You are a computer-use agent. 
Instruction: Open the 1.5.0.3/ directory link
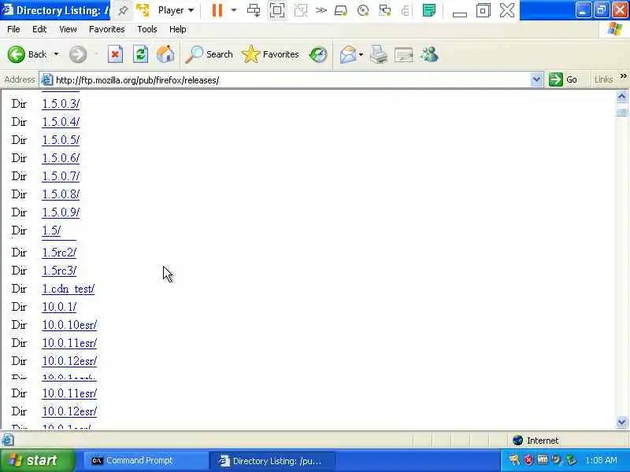click(61, 104)
